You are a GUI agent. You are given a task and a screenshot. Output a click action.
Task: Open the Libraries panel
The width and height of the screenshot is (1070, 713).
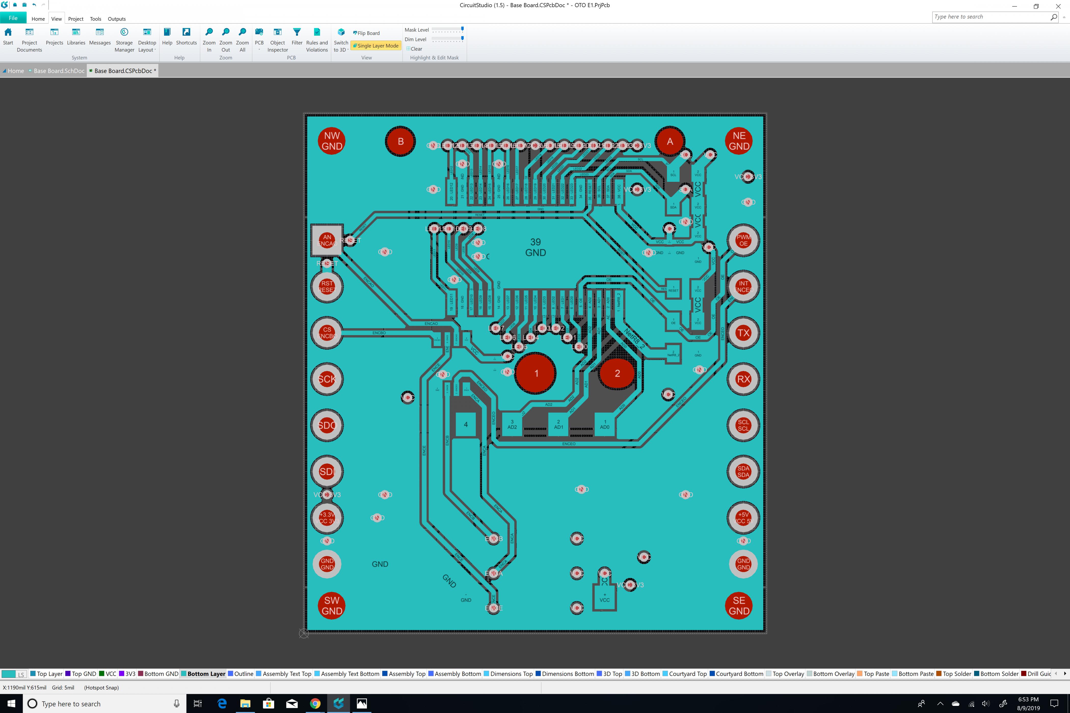point(76,37)
